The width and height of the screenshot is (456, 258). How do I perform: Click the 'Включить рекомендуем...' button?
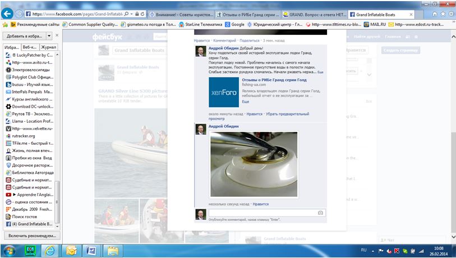coord(33,236)
